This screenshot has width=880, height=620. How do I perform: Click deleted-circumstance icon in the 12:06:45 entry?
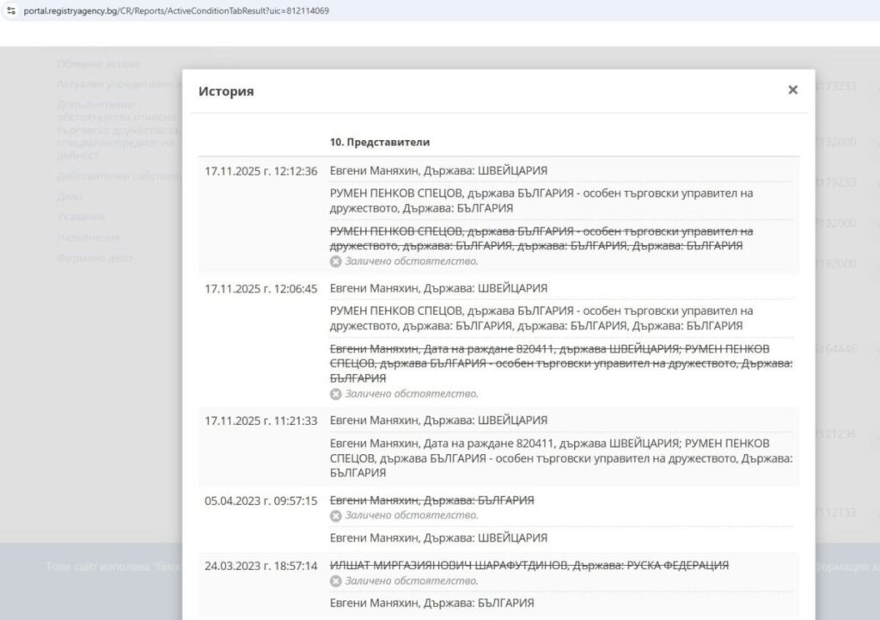point(336,394)
